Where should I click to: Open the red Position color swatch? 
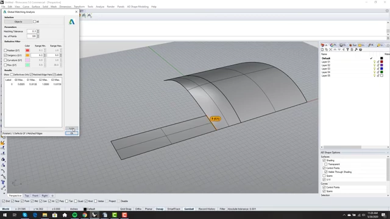27,50
